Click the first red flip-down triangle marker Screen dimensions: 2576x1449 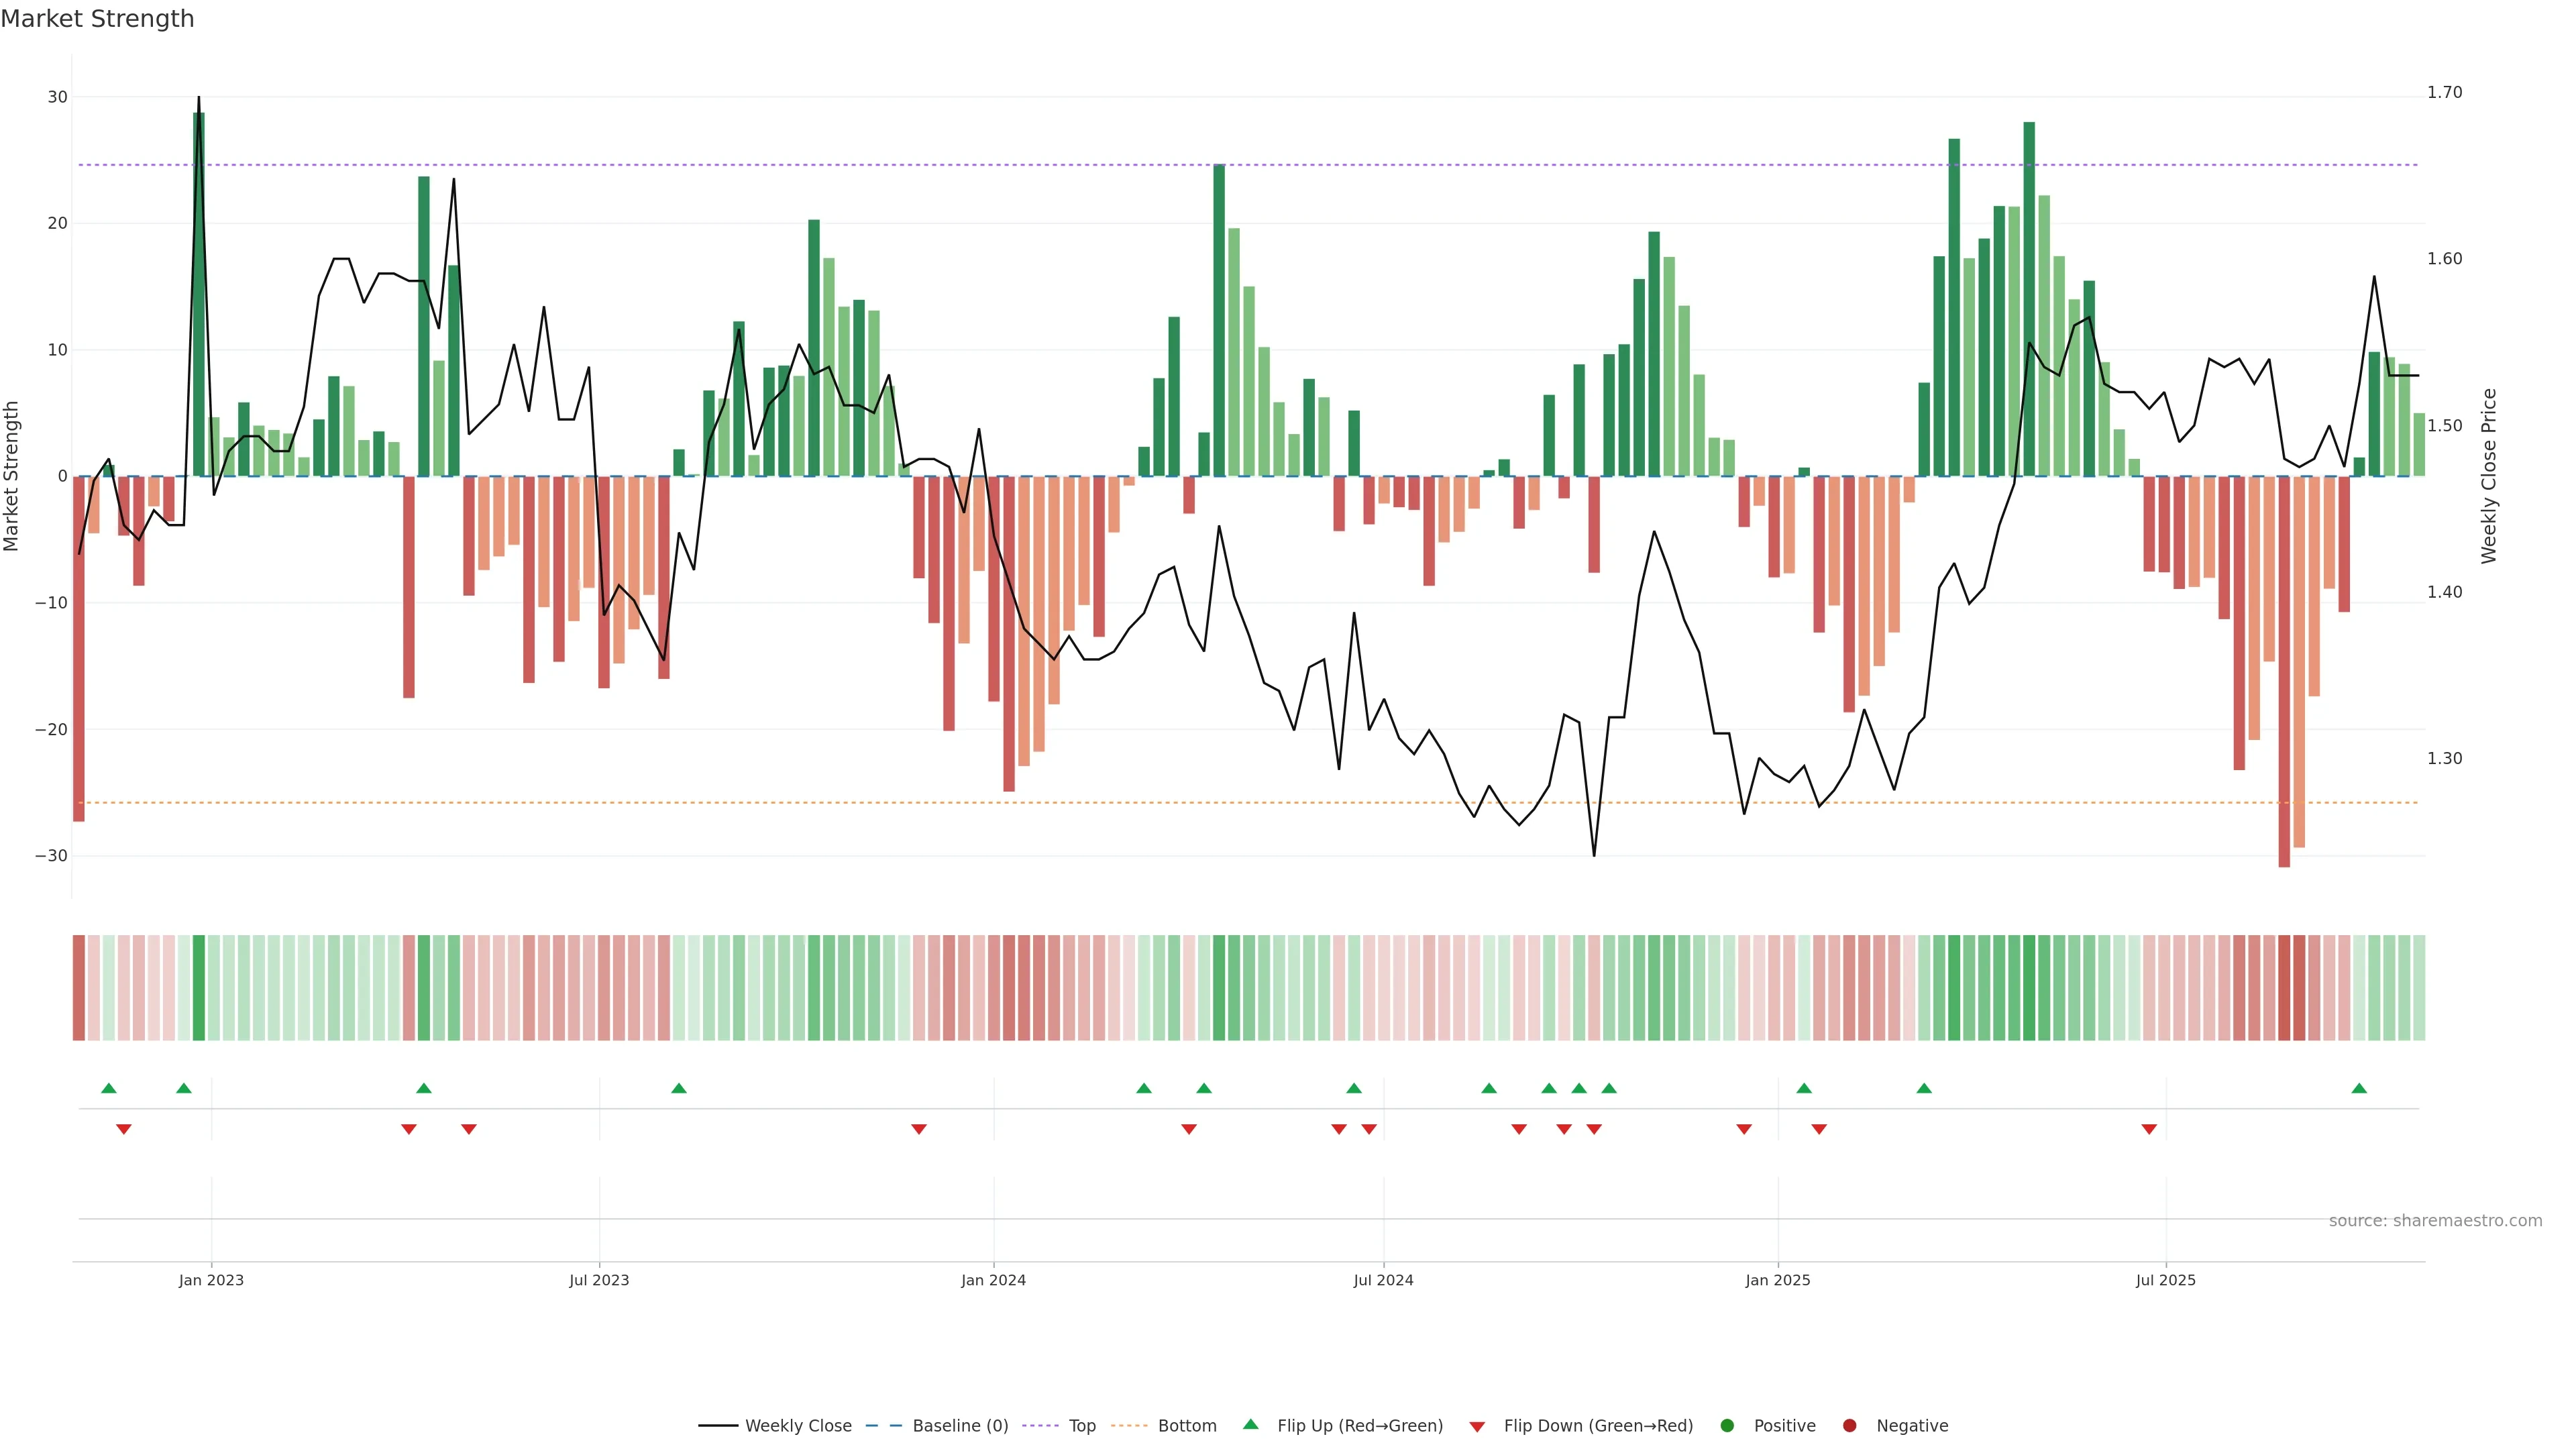[124, 1129]
